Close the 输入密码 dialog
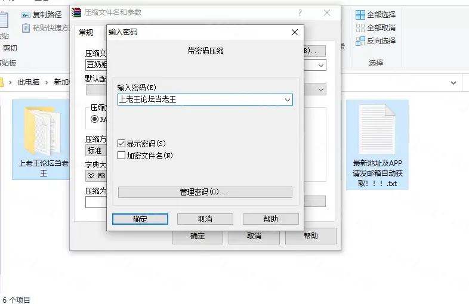The width and height of the screenshot is (469, 304). point(295,32)
